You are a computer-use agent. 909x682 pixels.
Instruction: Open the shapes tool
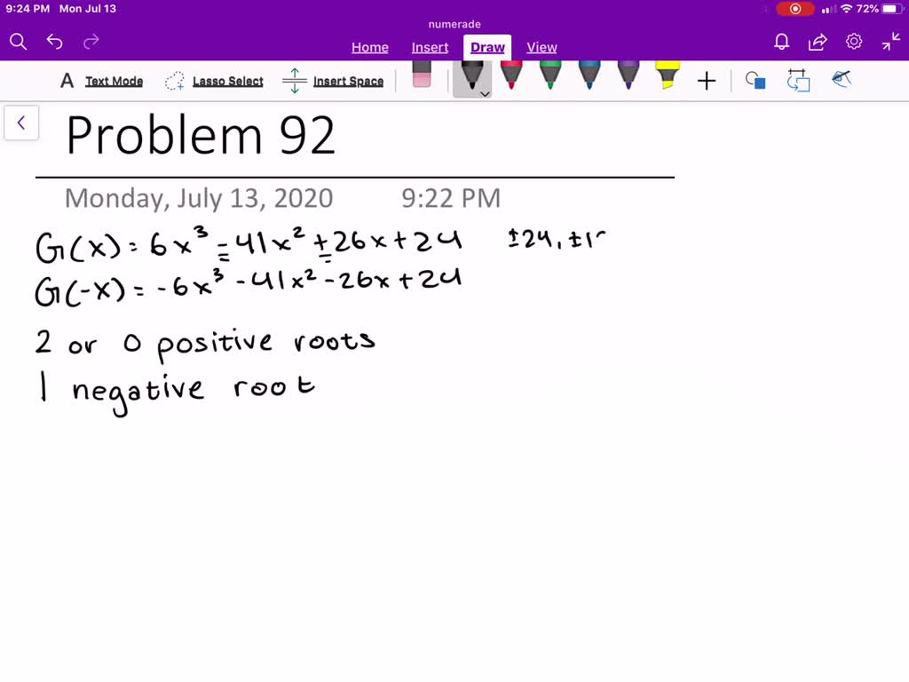click(755, 81)
